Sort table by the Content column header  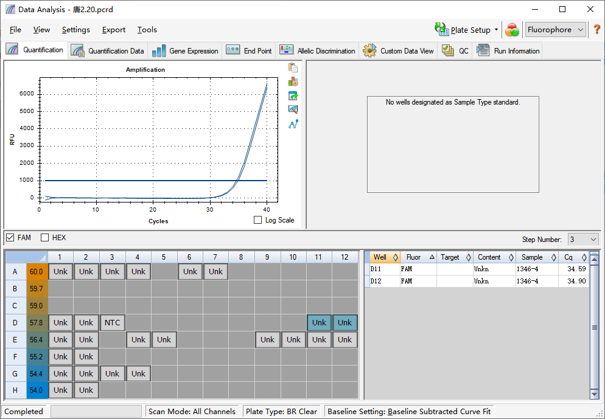pos(494,257)
